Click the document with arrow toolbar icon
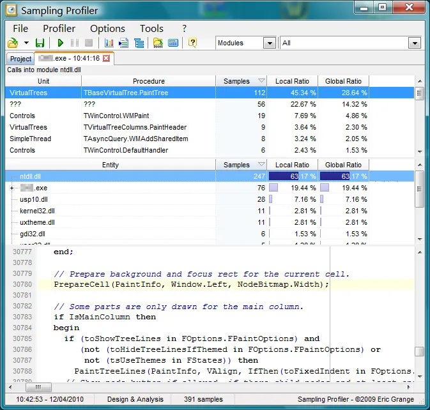The width and height of the screenshot is (430, 410). pos(123,43)
